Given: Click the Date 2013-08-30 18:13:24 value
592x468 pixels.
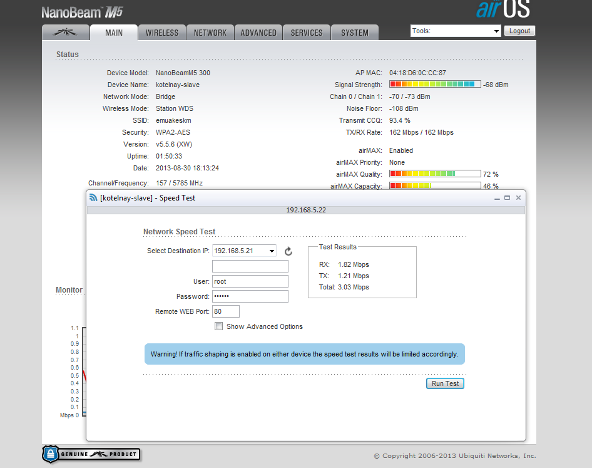Looking at the screenshot, I should [x=187, y=168].
